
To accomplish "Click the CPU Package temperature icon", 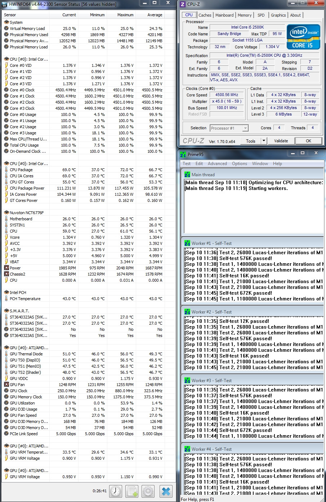I will point(6,169).
